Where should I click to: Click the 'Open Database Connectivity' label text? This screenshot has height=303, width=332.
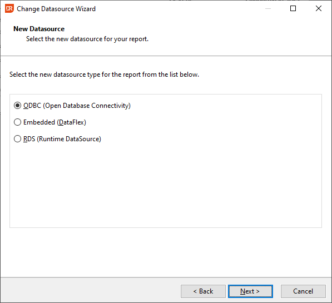point(87,106)
